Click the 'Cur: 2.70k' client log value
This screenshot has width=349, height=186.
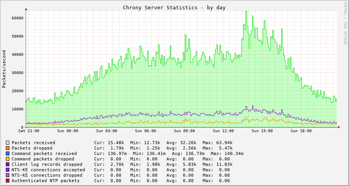pyautogui.click(x=109, y=165)
